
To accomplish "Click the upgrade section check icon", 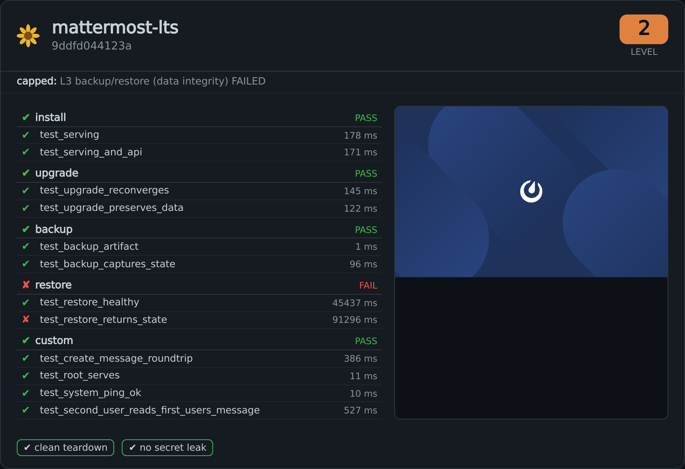I will pos(26,173).
